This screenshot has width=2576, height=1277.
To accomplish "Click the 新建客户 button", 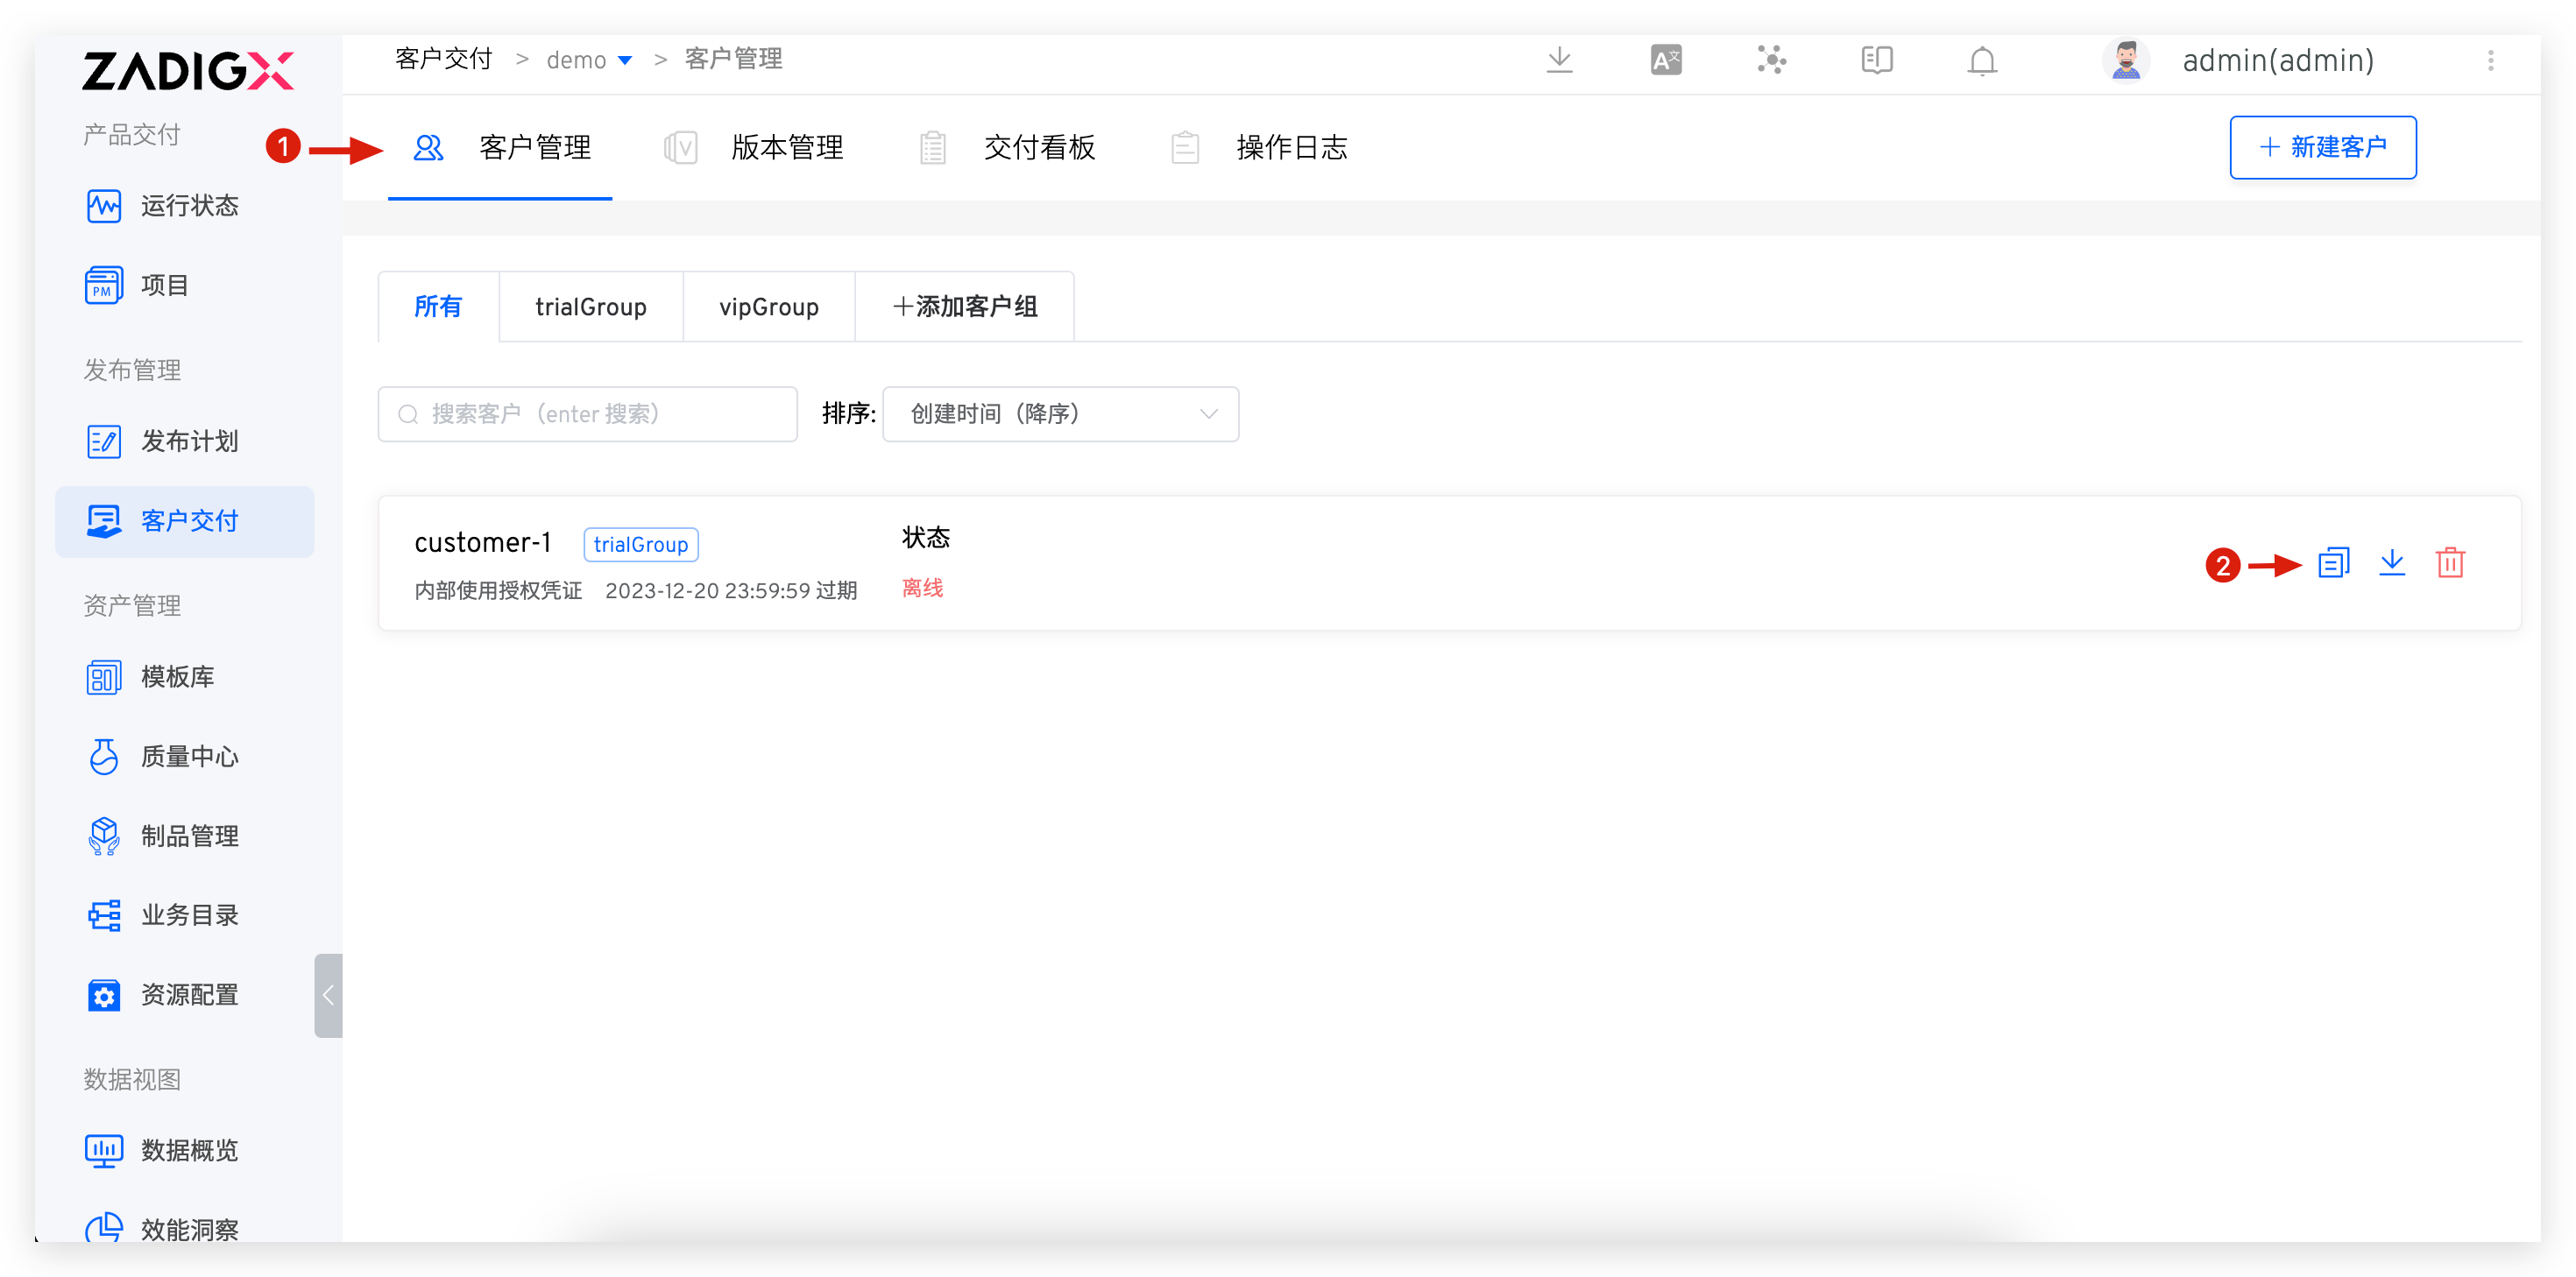I will pyautogui.click(x=2322, y=148).
